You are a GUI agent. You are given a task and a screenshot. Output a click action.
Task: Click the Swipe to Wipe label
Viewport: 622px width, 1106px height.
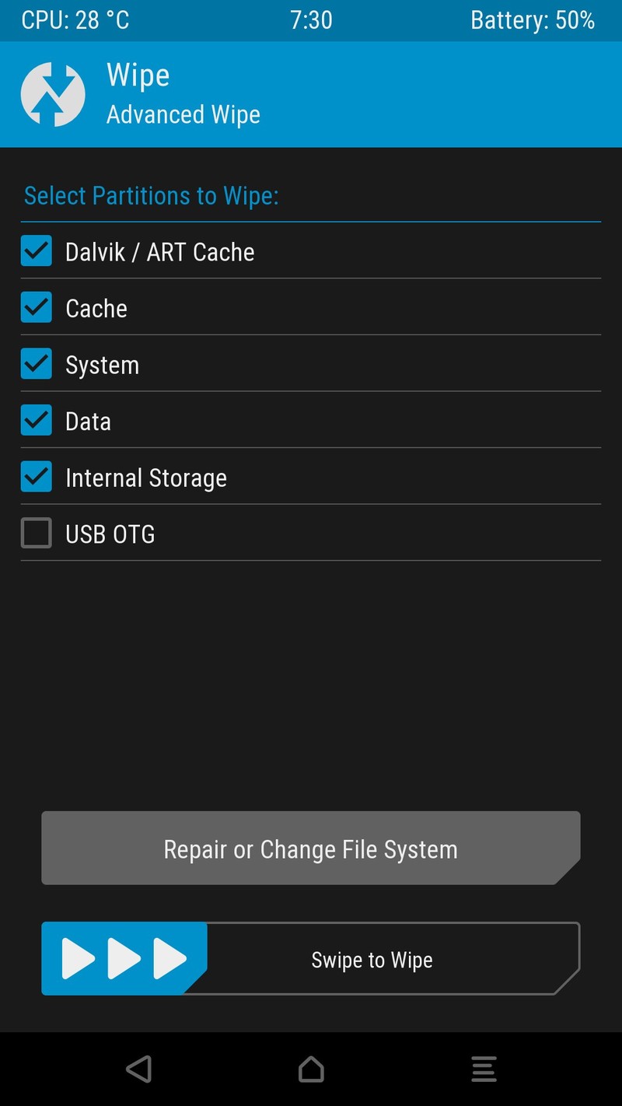(372, 960)
